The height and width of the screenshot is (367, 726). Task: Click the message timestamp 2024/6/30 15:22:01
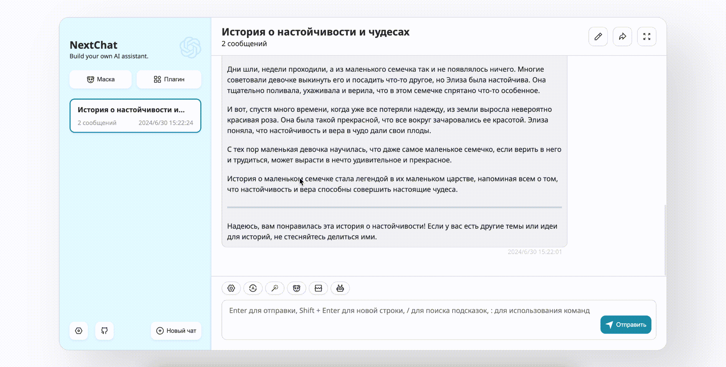tap(535, 252)
